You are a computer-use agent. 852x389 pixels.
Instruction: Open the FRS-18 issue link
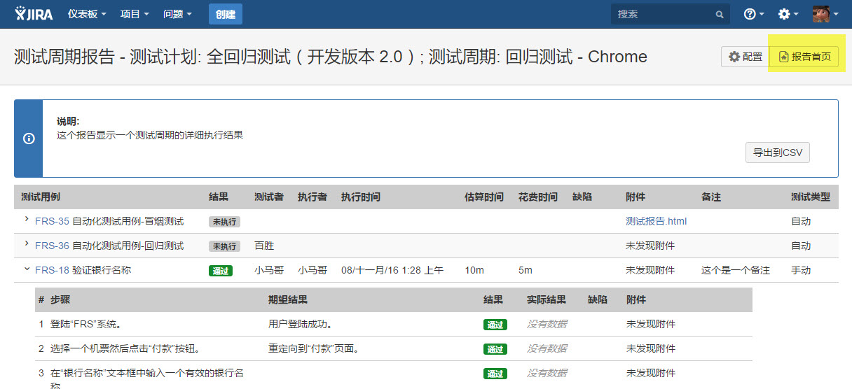[x=52, y=270]
